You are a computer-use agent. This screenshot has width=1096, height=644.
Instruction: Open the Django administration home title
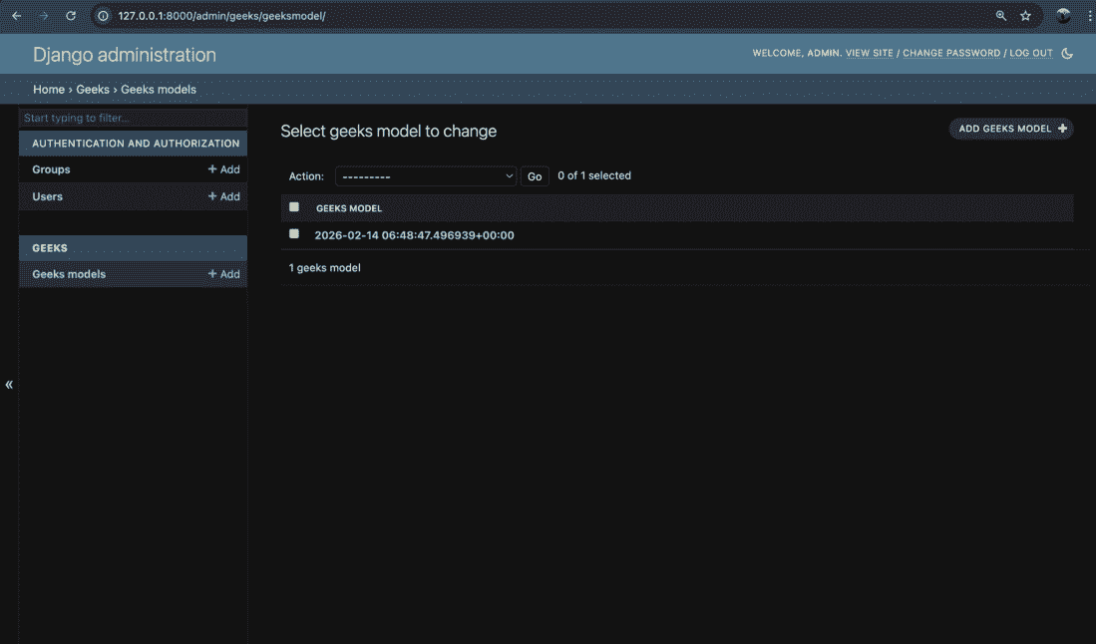(x=125, y=55)
